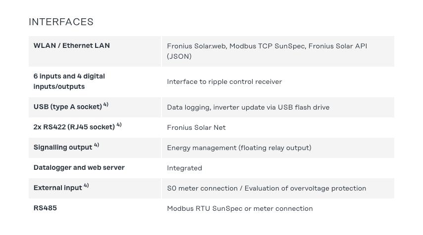Click the Fronius Solar.web, Modbus TCP description

coord(267,51)
